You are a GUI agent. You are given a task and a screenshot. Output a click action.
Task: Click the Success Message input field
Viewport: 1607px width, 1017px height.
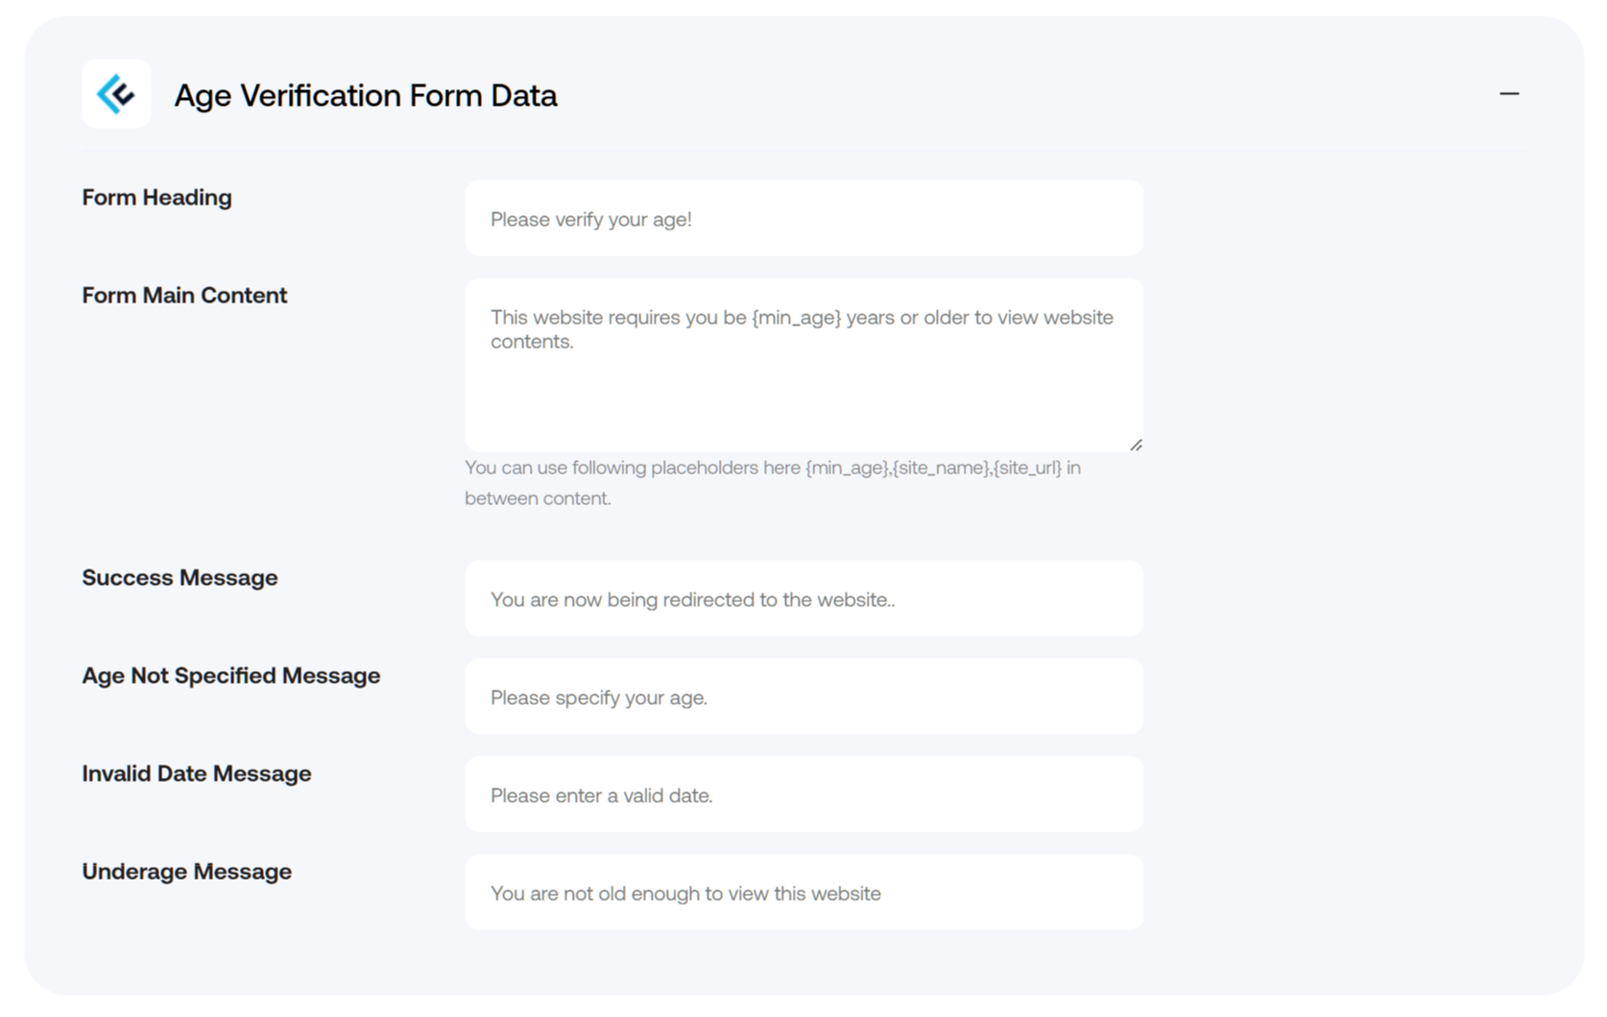[803, 598]
